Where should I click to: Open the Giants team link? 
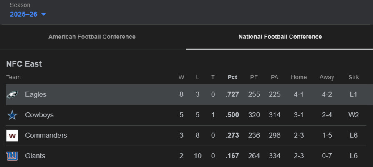(x=35, y=156)
